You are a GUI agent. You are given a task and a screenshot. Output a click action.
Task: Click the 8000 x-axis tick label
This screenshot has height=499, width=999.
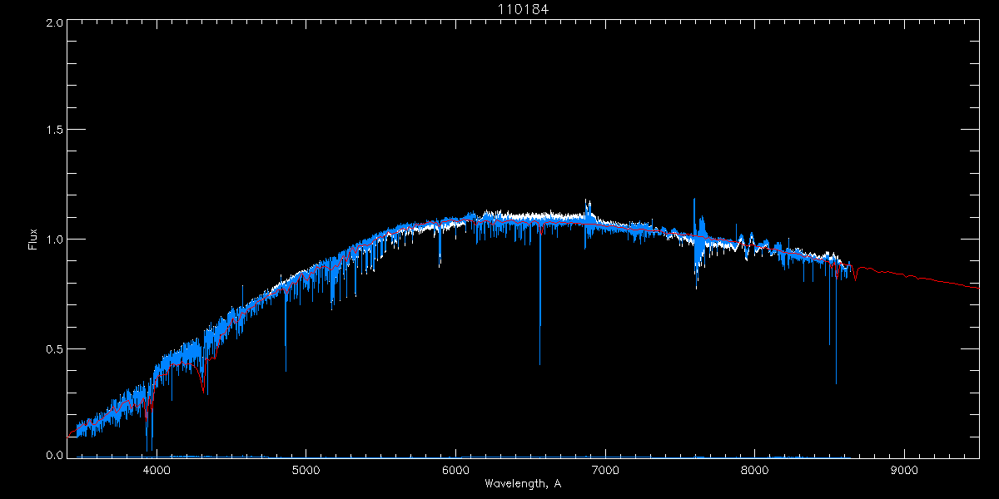coord(755,469)
